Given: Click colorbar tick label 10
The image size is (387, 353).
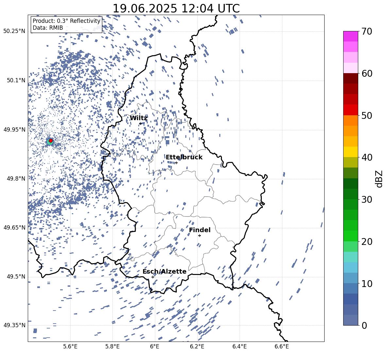Looking at the screenshot, I should pos(367,283).
